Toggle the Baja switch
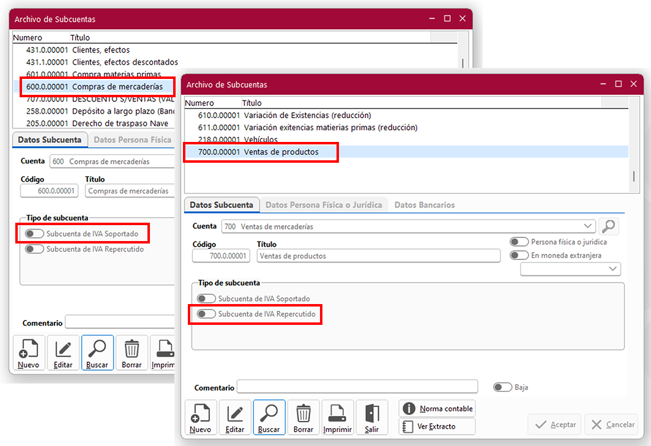This screenshot has height=446, width=651. click(502, 387)
